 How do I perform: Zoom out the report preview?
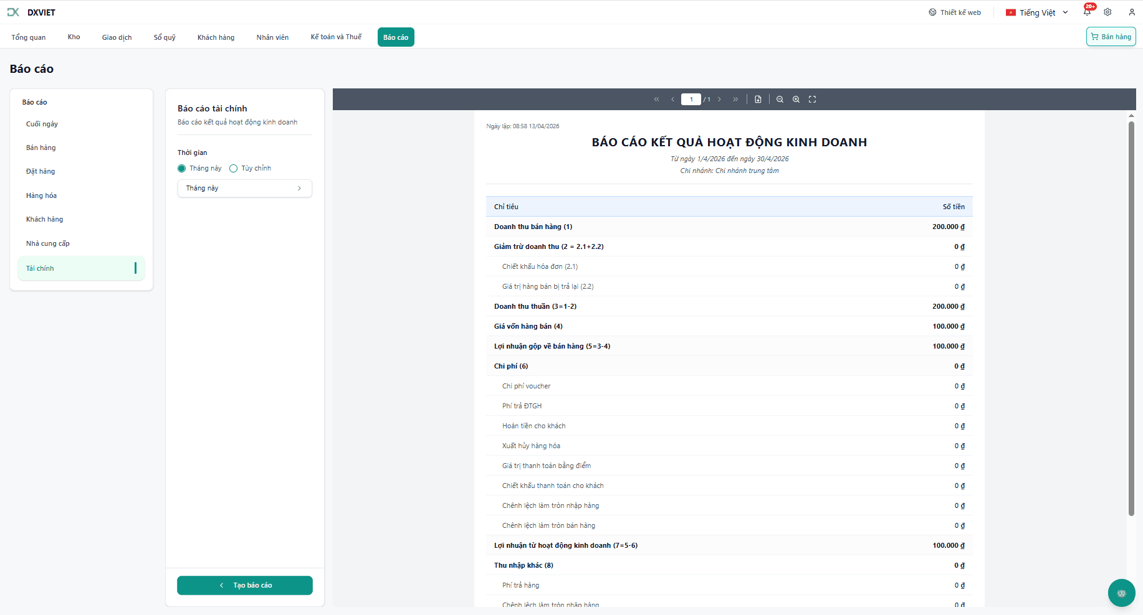(x=780, y=100)
